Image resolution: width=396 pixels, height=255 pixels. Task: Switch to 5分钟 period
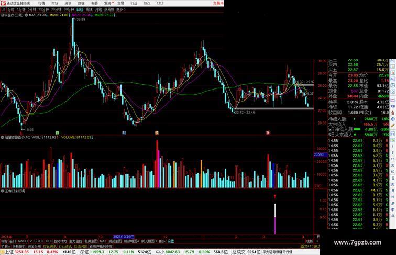[32, 9]
